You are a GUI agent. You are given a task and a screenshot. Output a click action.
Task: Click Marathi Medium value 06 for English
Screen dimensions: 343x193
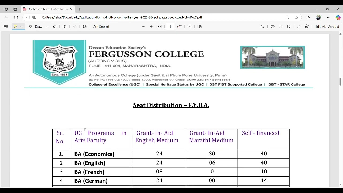tap(212, 162)
